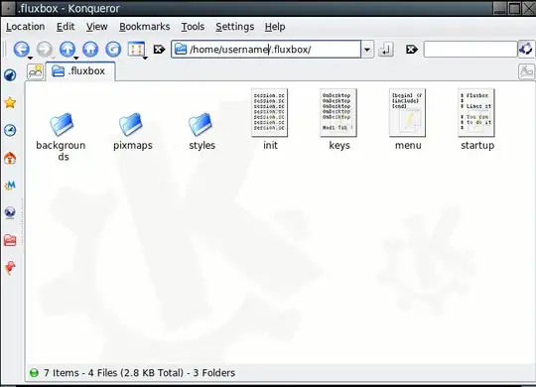Click inside the location path field
Viewport: 536px width, 387px height.
tap(266, 50)
